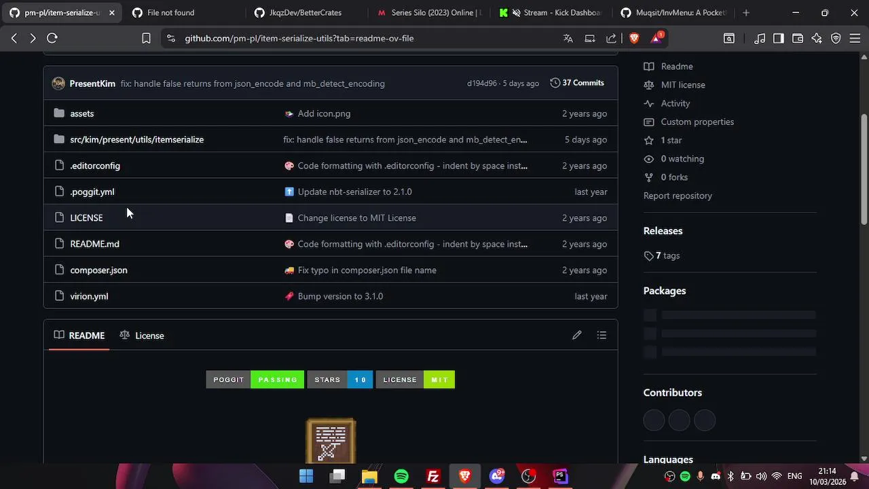Switch to the Muqsit/InvMenu browser tab
The width and height of the screenshot is (869, 489).
coord(673,13)
